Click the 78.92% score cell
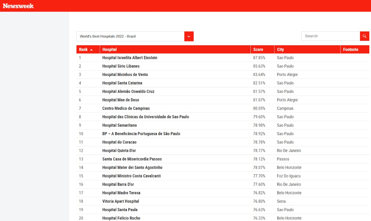Image resolution: width=371 pixels, height=221 pixels. point(259,134)
